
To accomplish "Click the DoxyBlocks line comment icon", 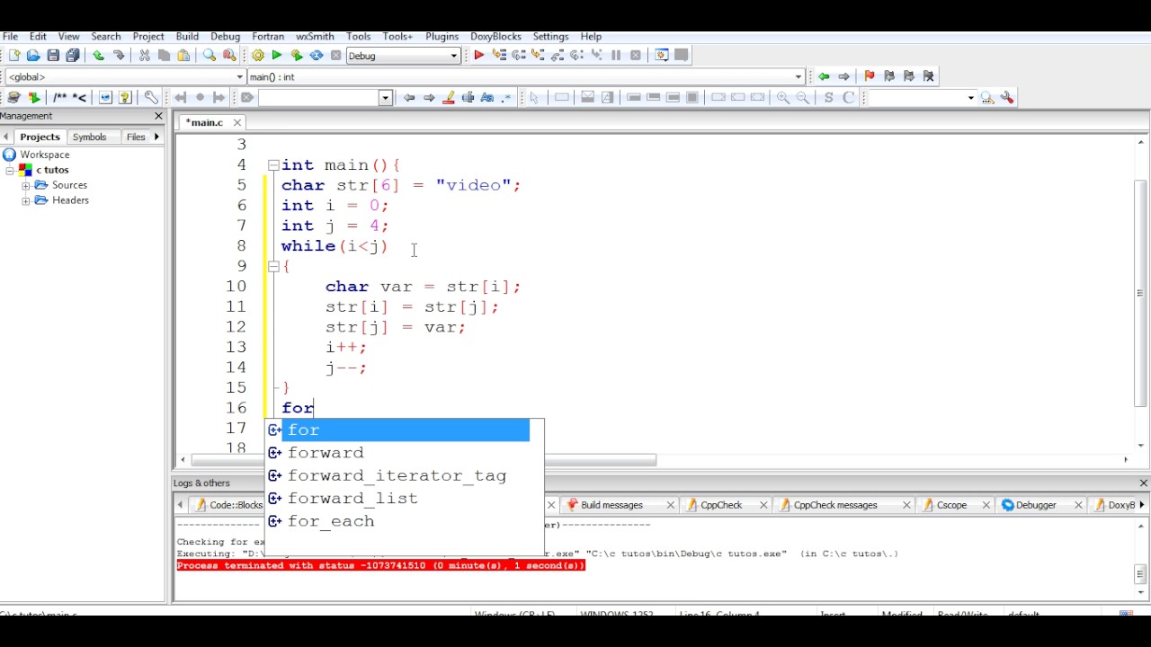I will click(79, 98).
